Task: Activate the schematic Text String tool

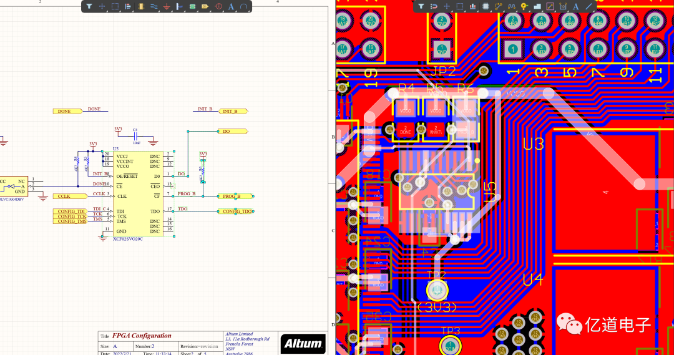Action: pos(232,6)
